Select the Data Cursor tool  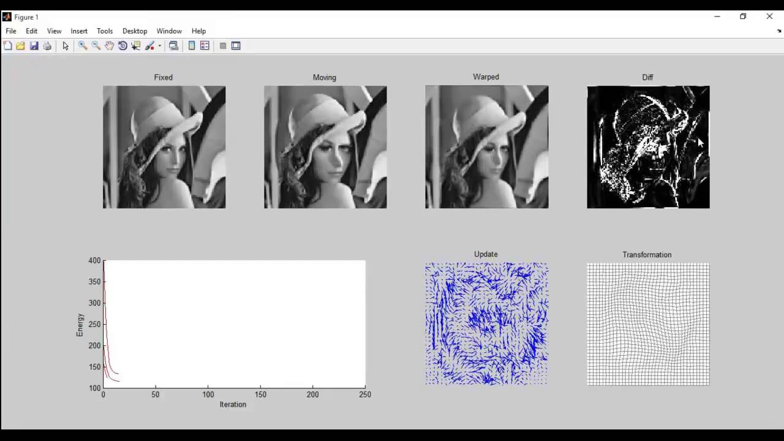pyautogui.click(x=136, y=46)
